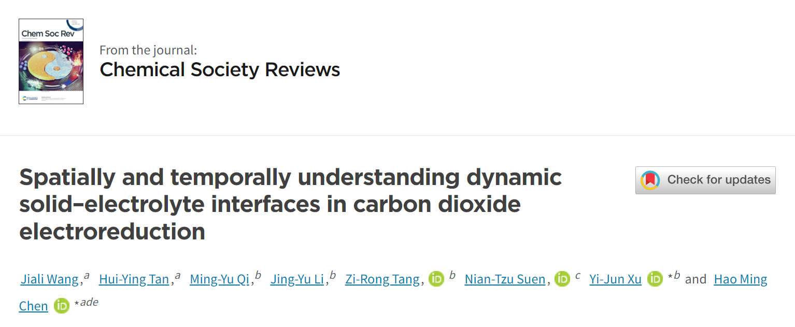Open the ORCID icon after Nian-Tzu Suen

coord(562,279)
